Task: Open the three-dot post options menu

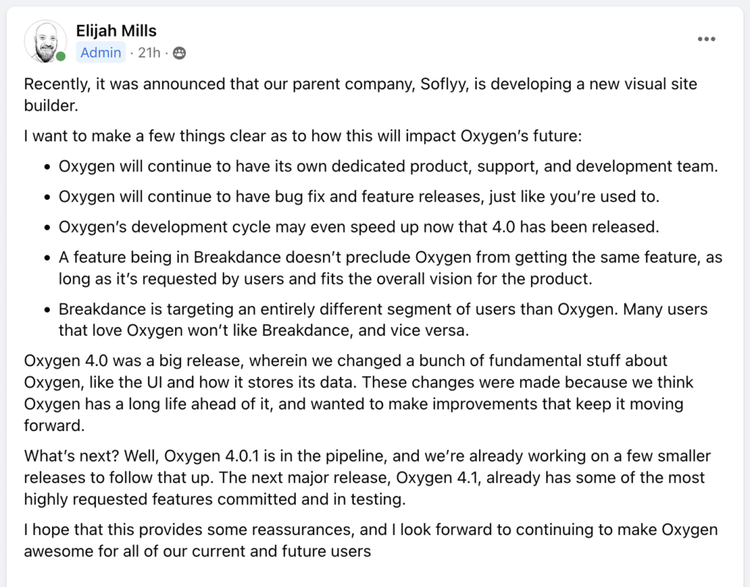Action: (706, 40)
